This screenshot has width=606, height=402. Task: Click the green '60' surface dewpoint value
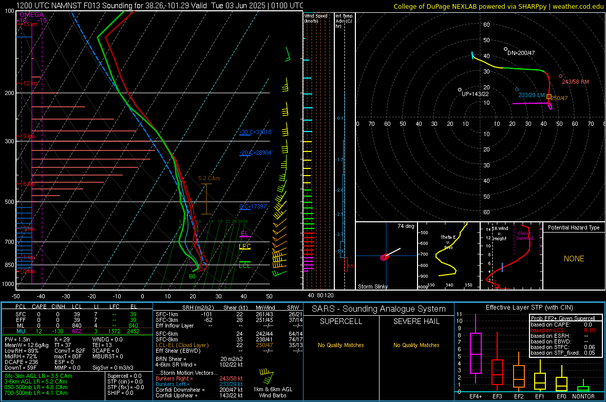coord(192,276)
